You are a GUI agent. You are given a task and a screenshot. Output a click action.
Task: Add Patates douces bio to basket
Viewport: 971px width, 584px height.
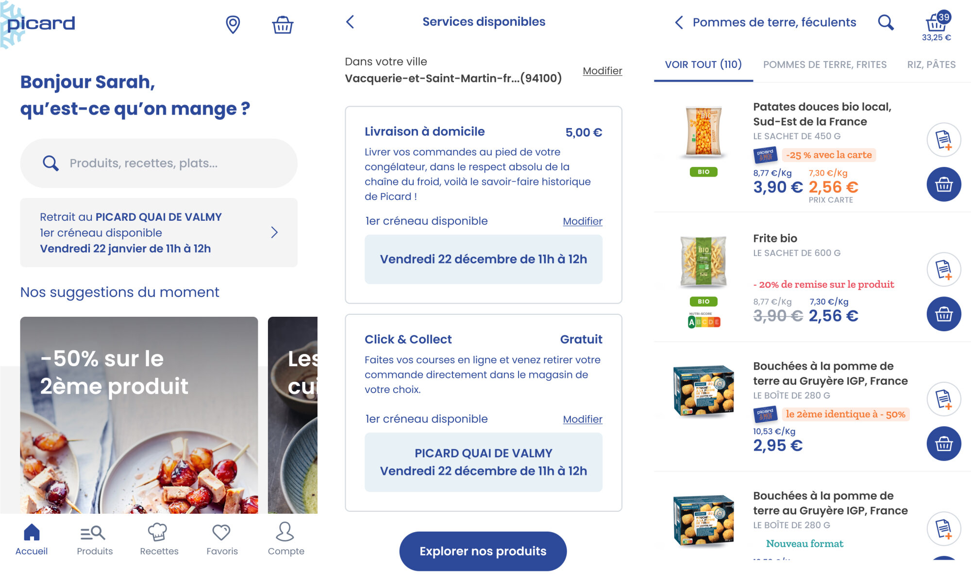pyautogui.click(x=943, y=184)
